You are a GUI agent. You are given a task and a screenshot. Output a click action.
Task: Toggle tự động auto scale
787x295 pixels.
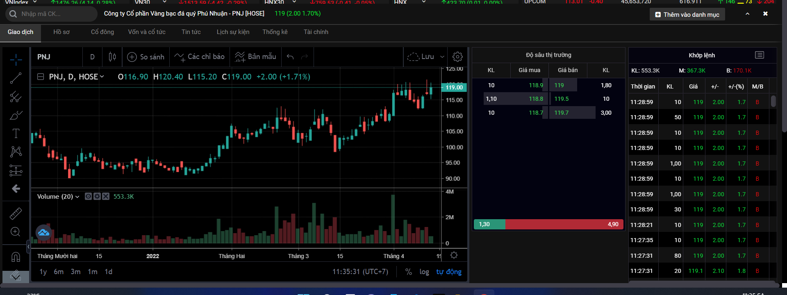pos(449,272)
